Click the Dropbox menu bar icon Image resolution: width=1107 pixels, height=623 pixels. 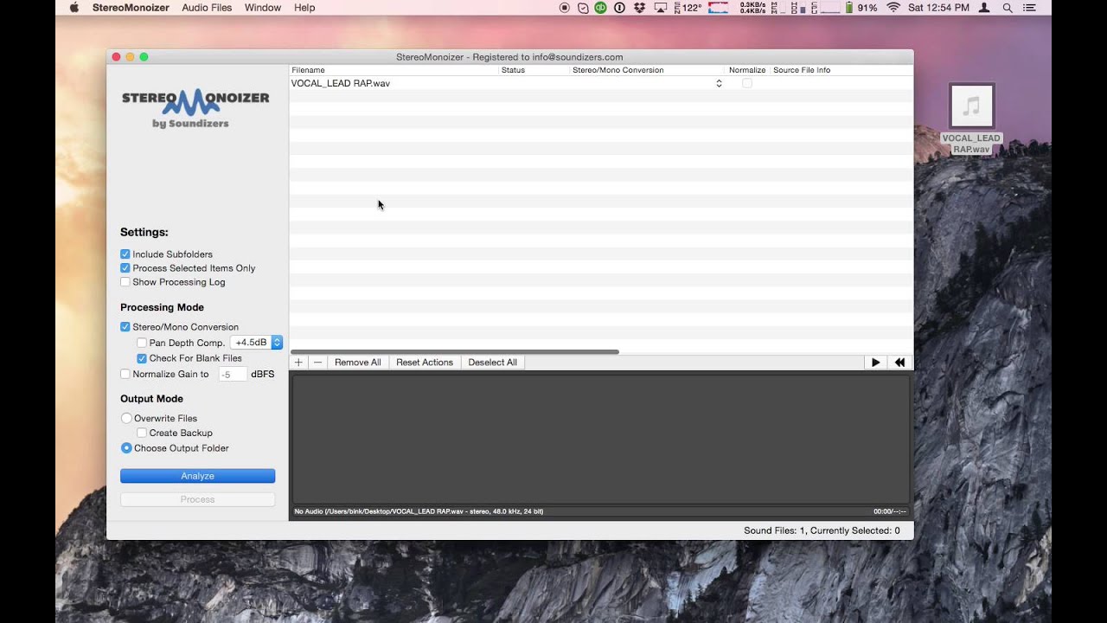640,8
